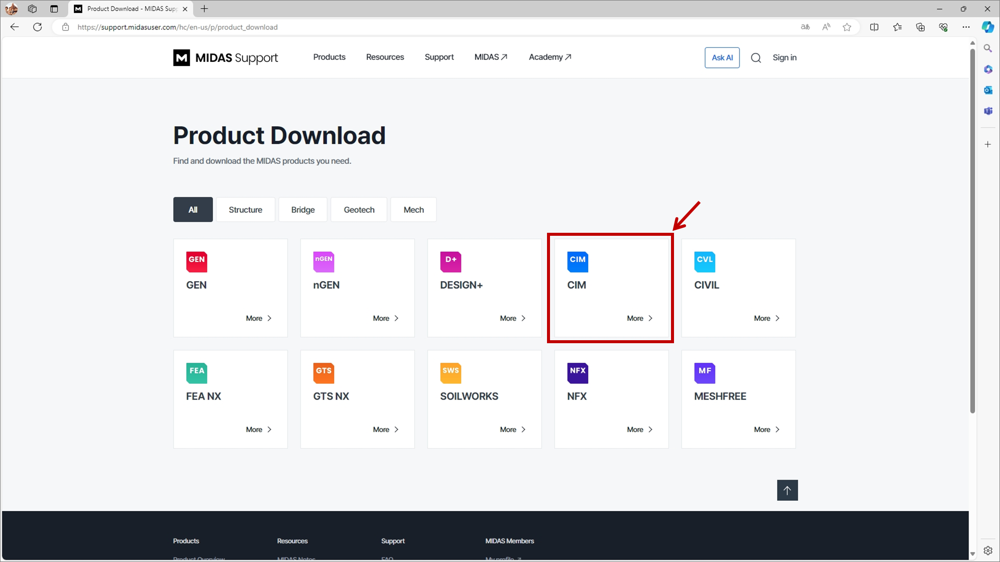Open the FEA NX product icon
This screenshot has width=1000, height=562.
click(x=196, y=373)
